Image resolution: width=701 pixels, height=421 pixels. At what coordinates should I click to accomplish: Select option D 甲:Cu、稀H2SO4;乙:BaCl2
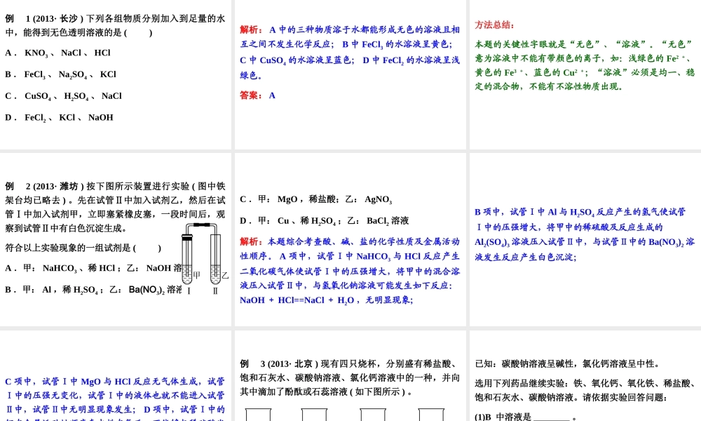(x=325, y=221)
